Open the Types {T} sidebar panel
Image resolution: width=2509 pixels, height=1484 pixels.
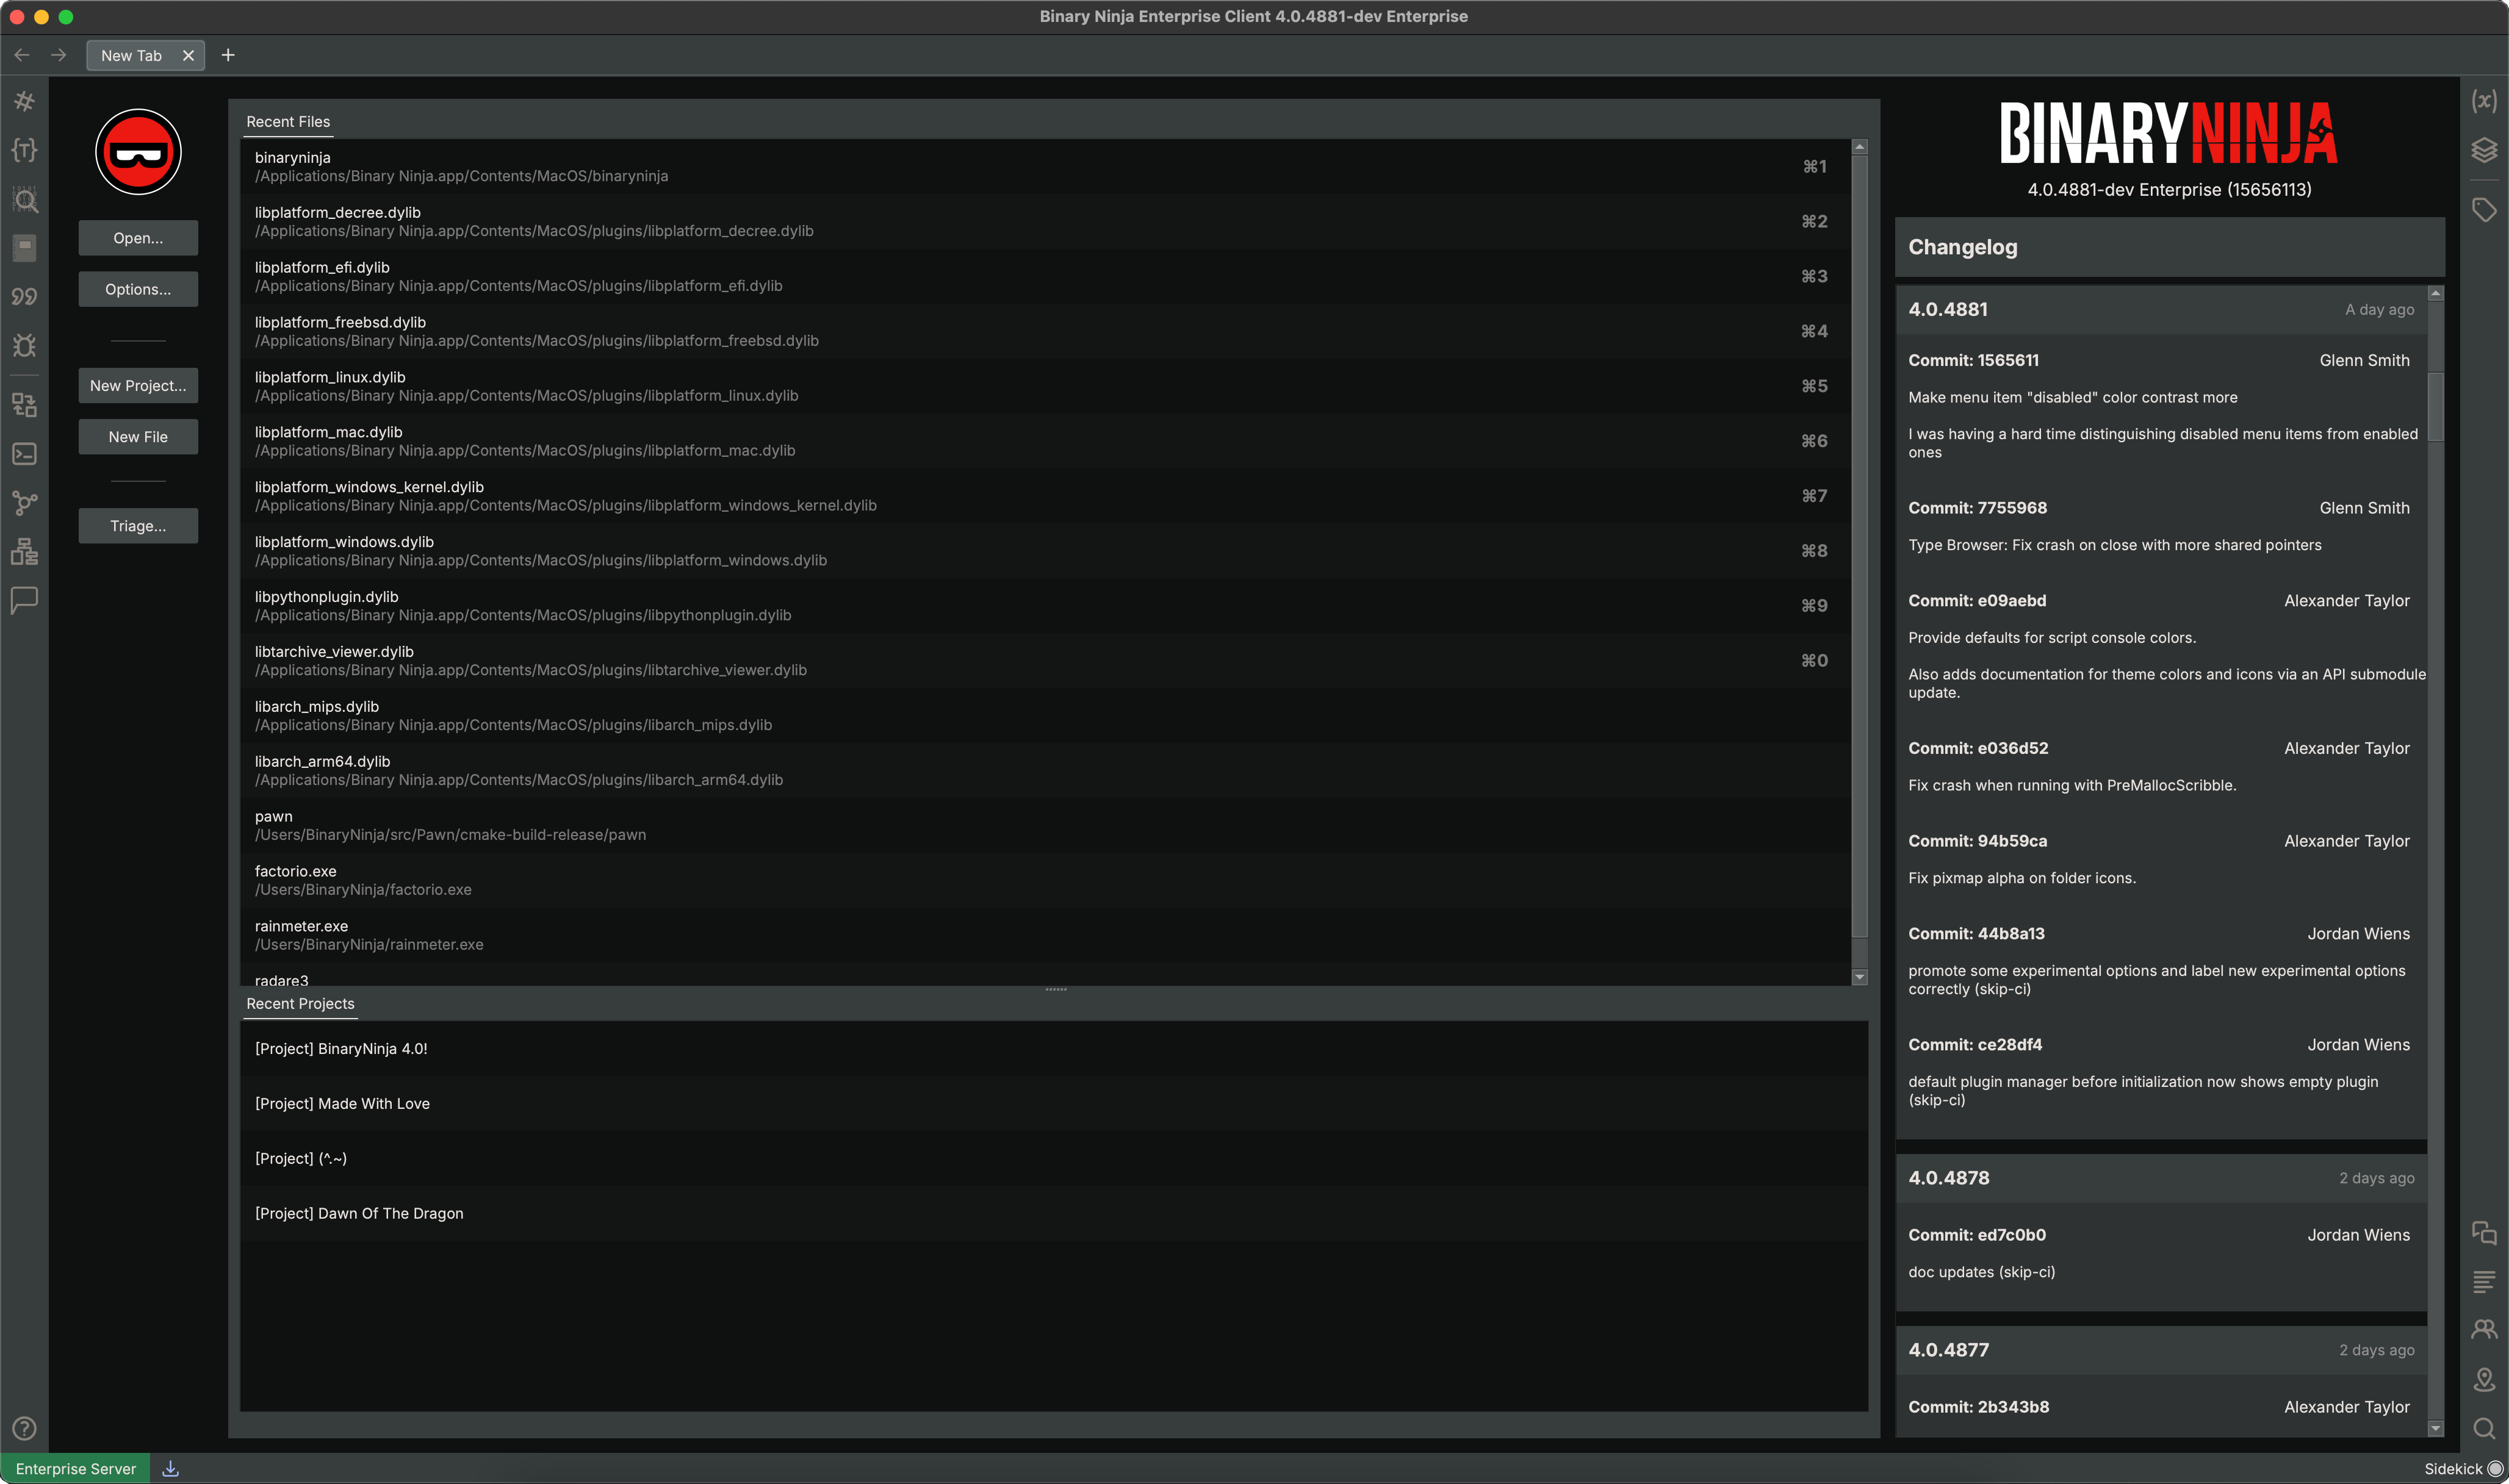(24, 150)
